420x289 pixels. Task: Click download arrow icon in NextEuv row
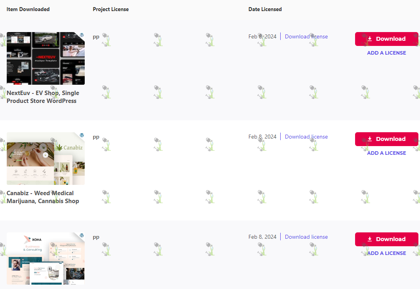370,39
